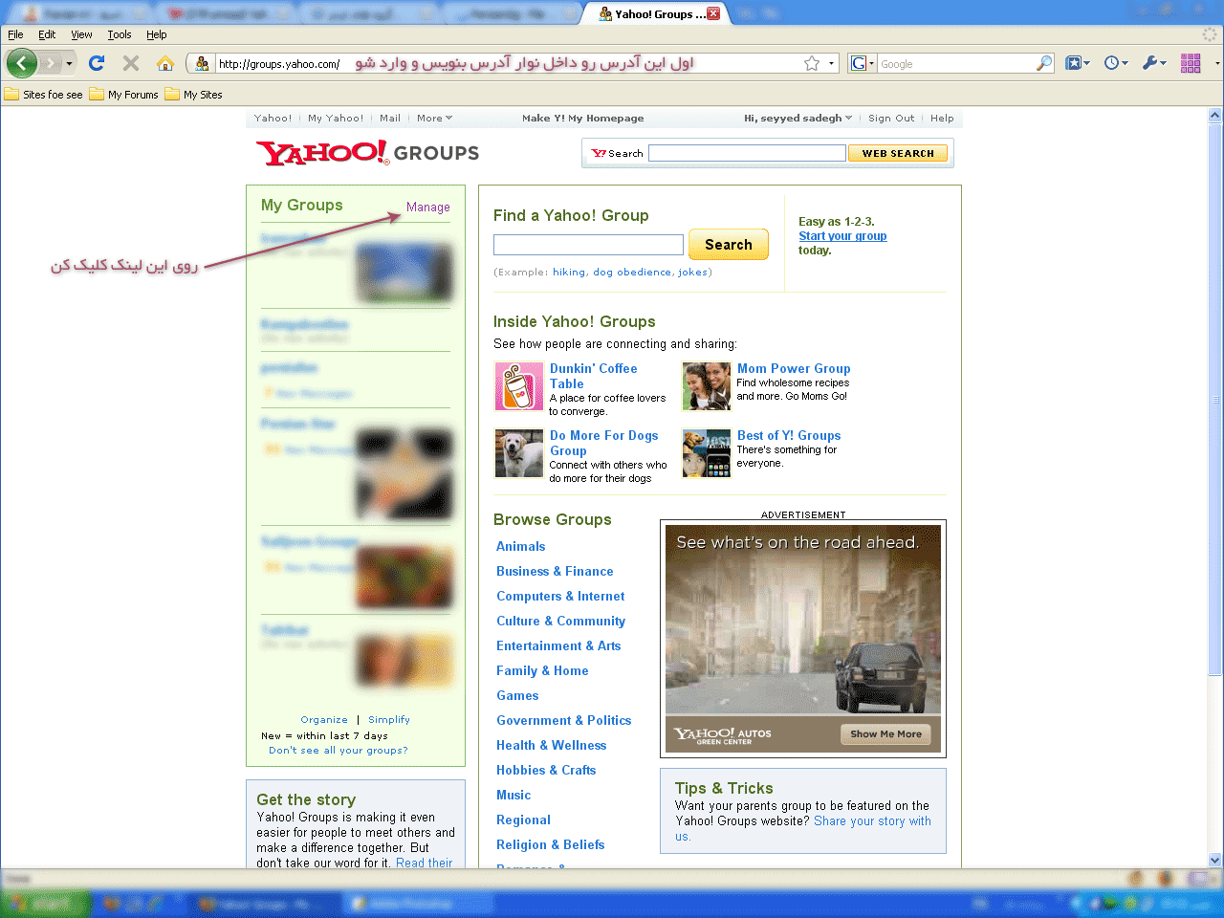This screenshot has width=1224, height=918.
Task: Click the Forward navigation arrow
Action: point(51,63)
